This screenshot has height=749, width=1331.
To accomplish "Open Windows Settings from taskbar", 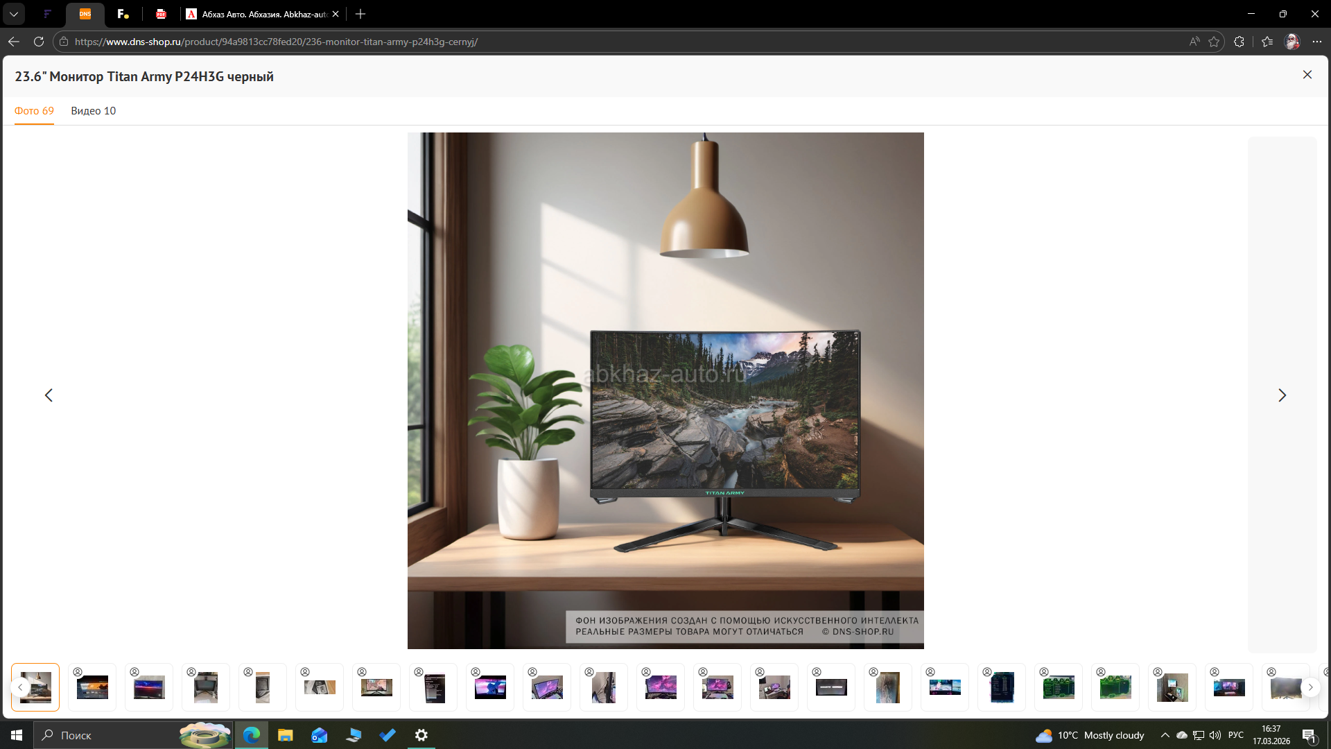I will [x=421, y=735].
